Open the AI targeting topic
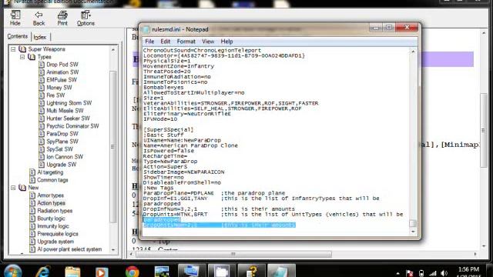Image resolution: width=493 pixels, height=277 pixels. coord(50,172)
